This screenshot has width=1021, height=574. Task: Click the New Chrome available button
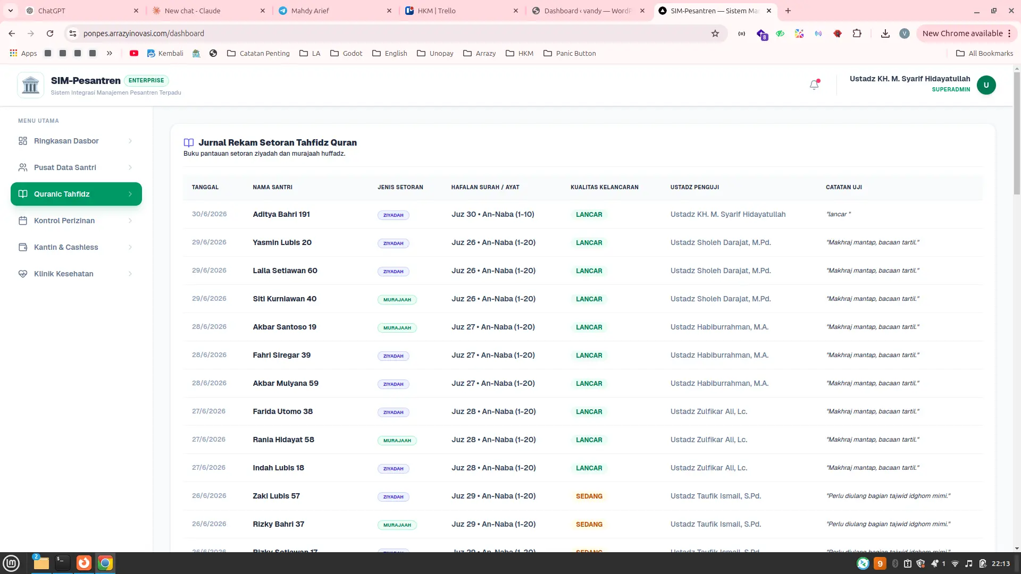click(x=966, y=33)
